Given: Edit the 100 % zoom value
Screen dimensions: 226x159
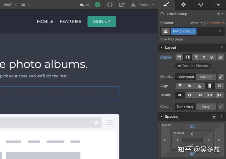Looking at the screenshot, I should point(22,5).
